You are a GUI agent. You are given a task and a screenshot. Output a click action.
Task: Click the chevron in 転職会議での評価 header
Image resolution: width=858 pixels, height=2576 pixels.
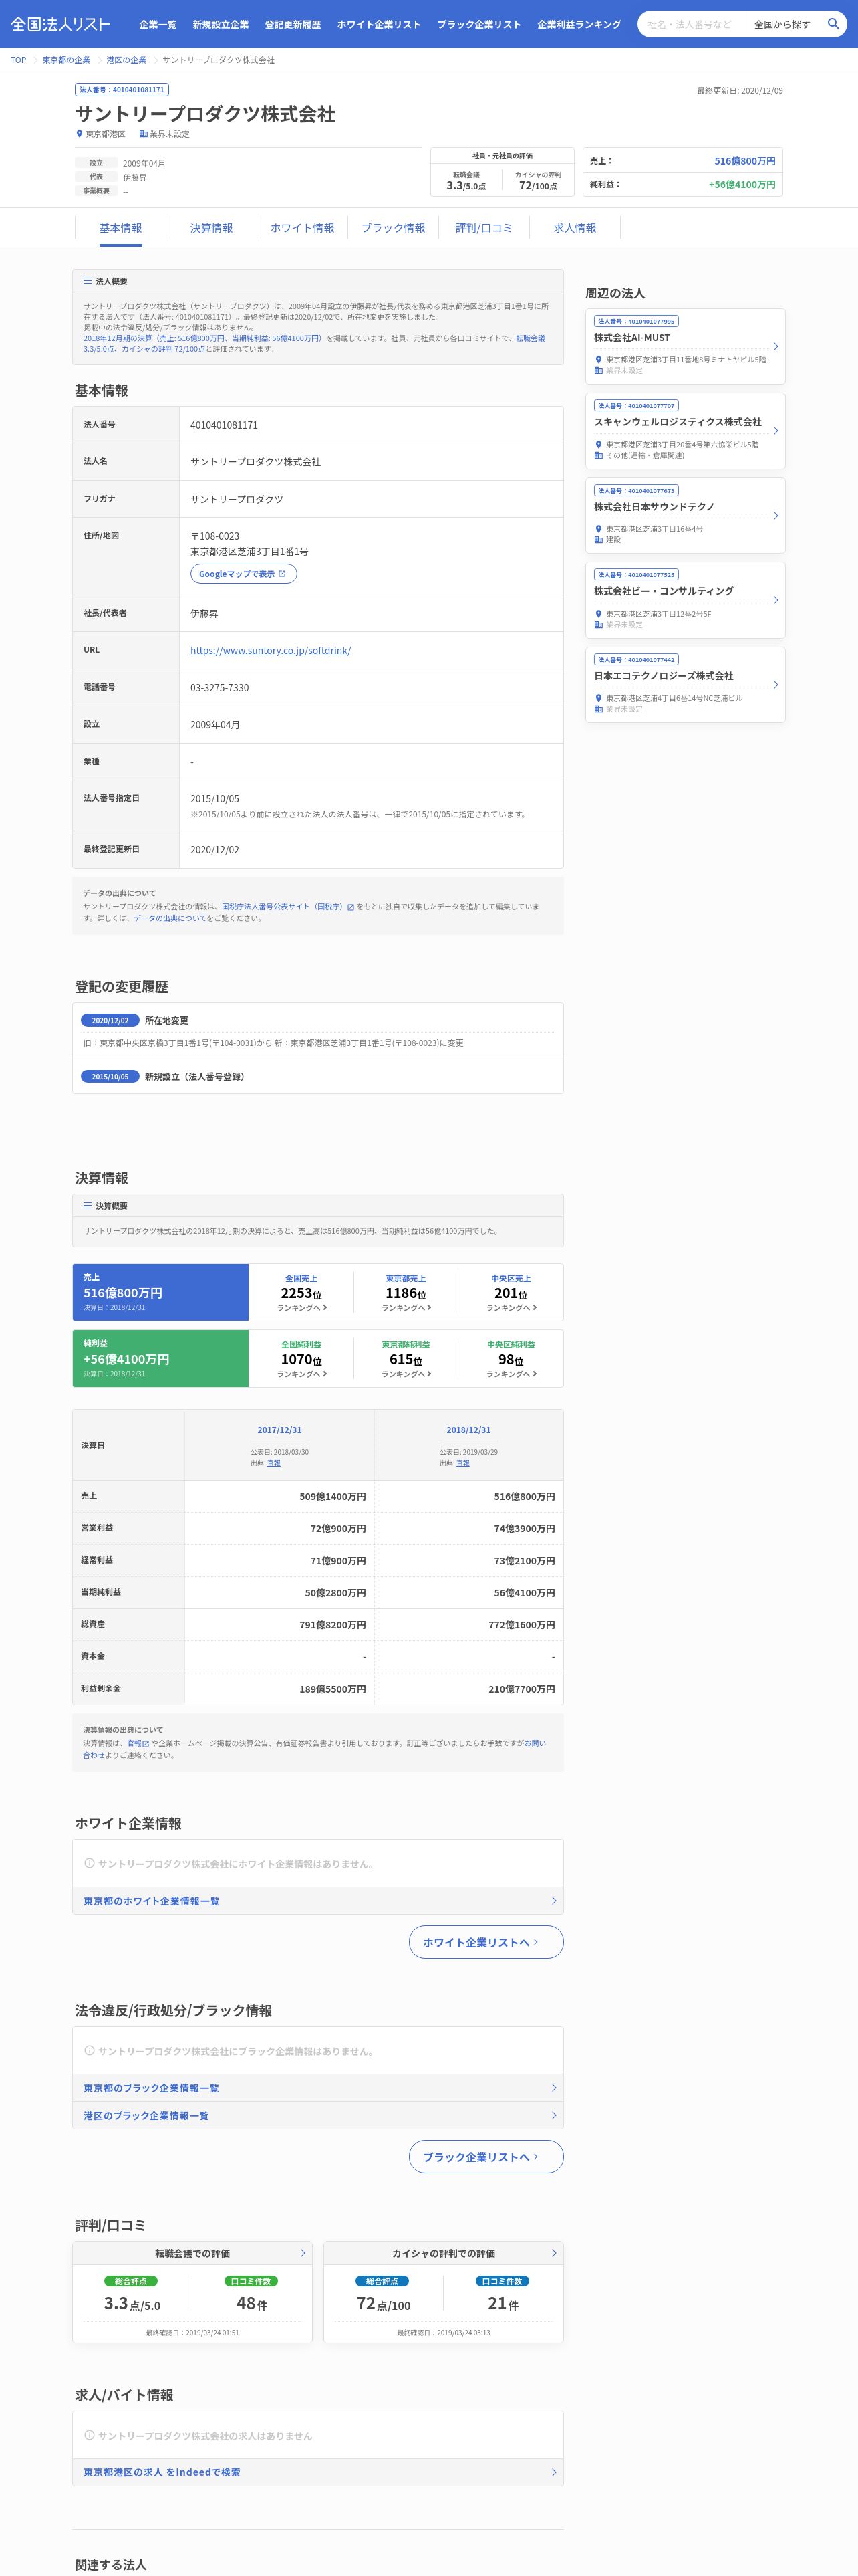303,2253
